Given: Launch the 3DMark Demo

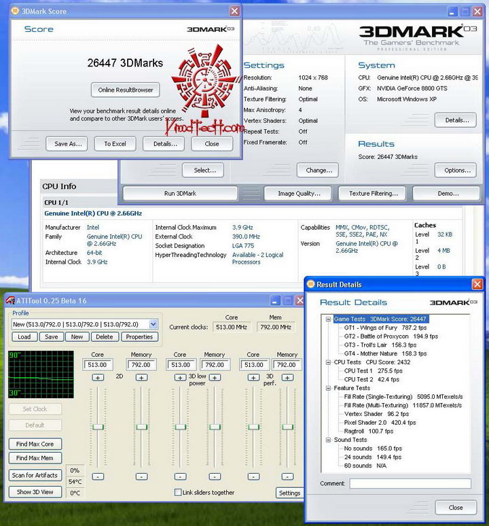Looking at the screenshot, I should [x=446, y=193].
